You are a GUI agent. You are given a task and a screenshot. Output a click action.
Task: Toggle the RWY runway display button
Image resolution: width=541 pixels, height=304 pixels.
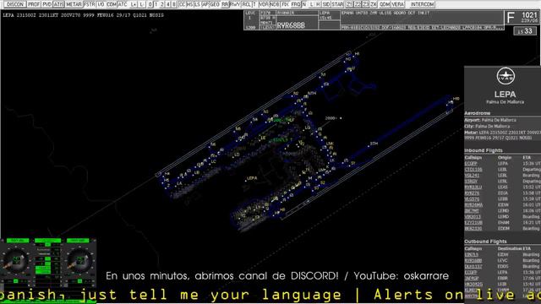pos(235,4)
